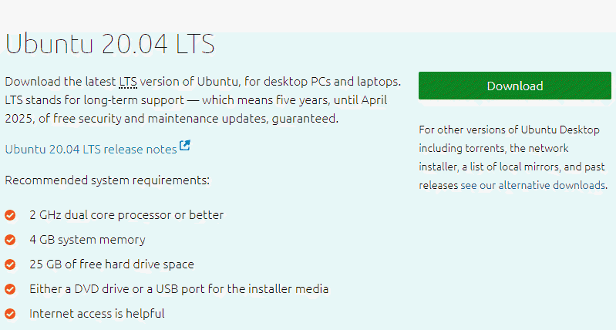Click the 'Recommended system requirements:' label

[107, 180]
